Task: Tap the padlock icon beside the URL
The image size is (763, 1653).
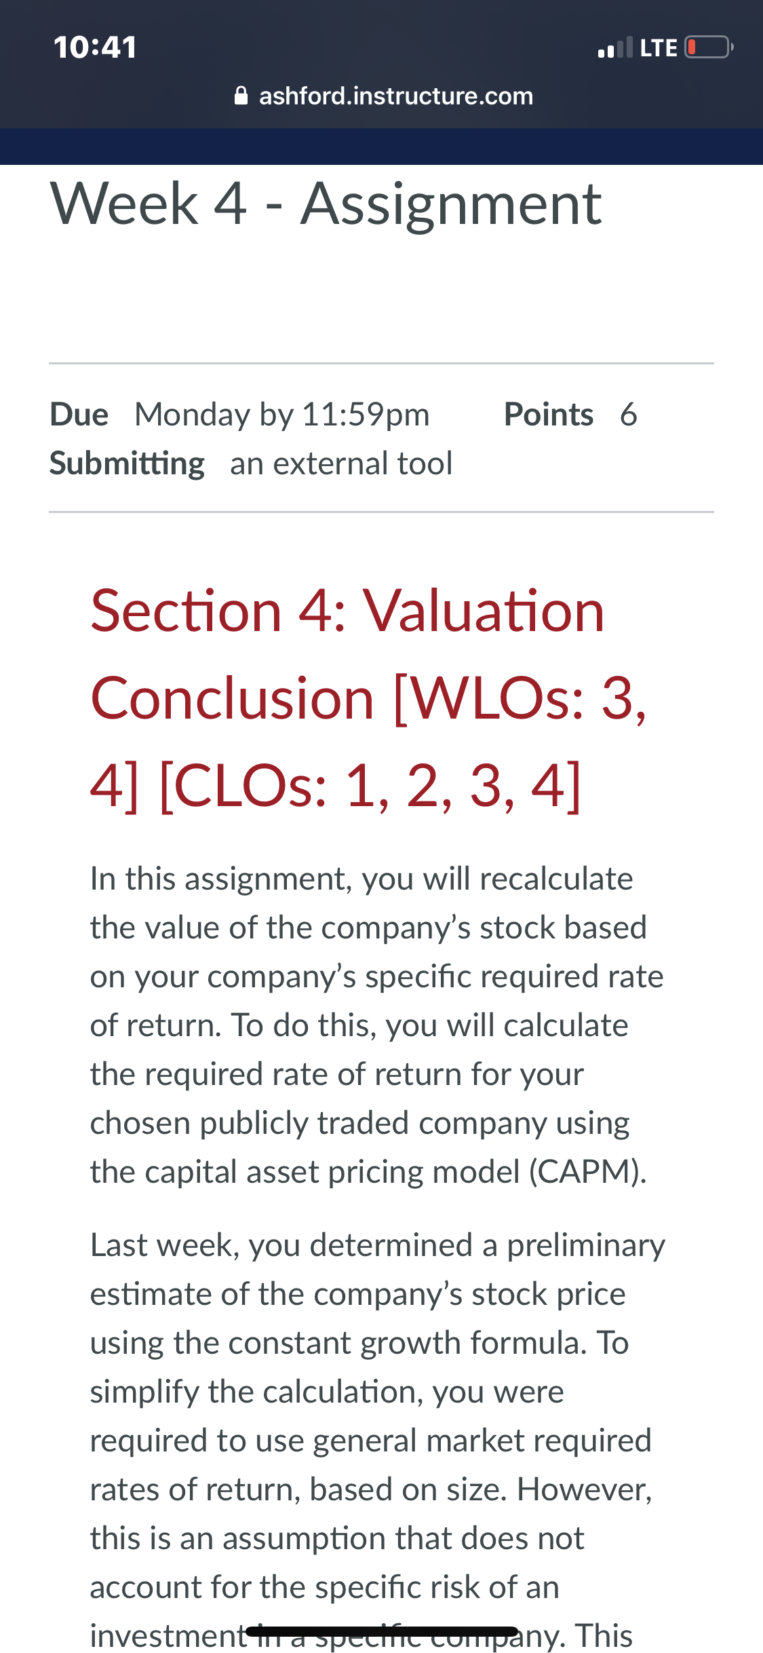Action: (241, 96)
